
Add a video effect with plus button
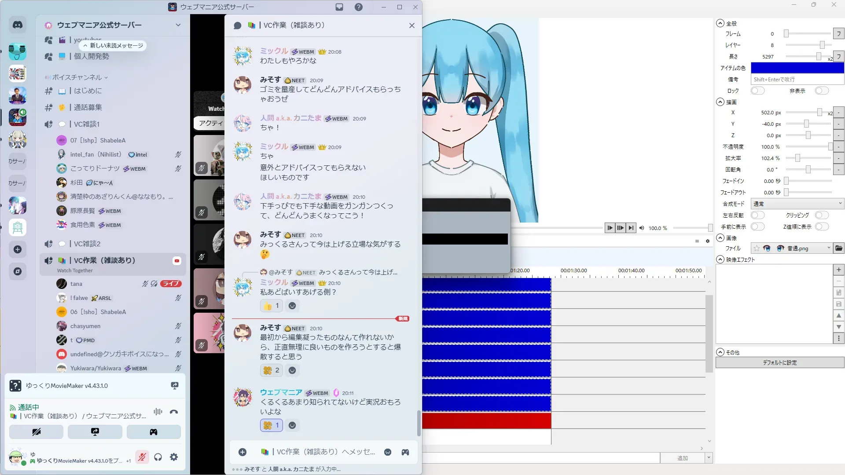tap(838, 270)
